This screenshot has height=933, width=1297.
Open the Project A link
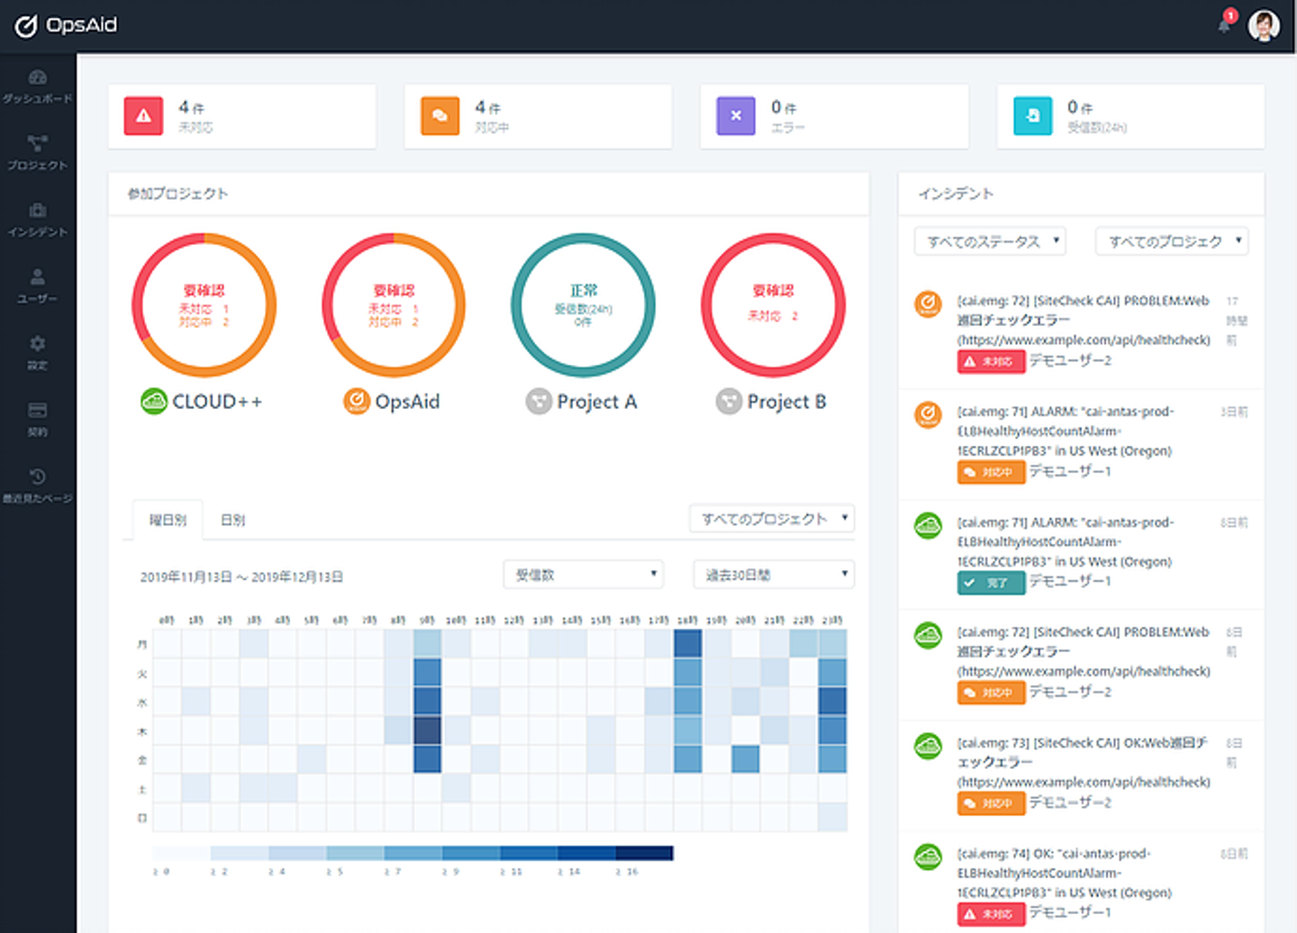(x=597, y=402)
